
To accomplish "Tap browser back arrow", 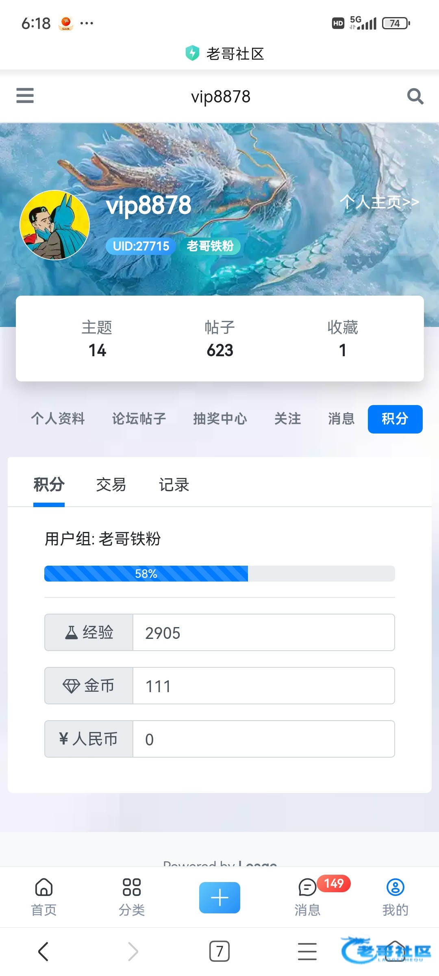I will [x=43, y=952].
